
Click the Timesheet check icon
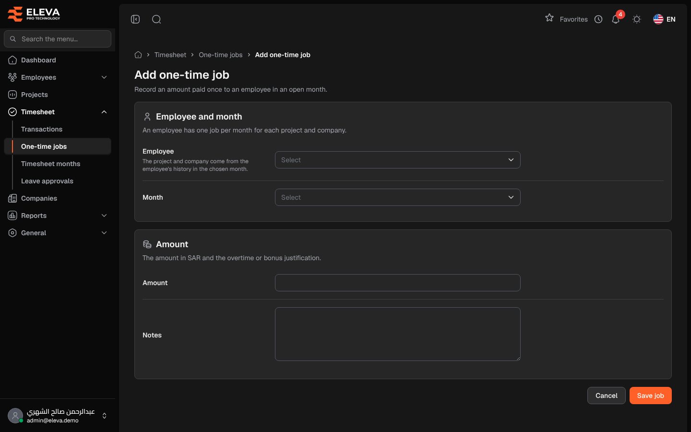pyautogui.click(x=12, y=112)
